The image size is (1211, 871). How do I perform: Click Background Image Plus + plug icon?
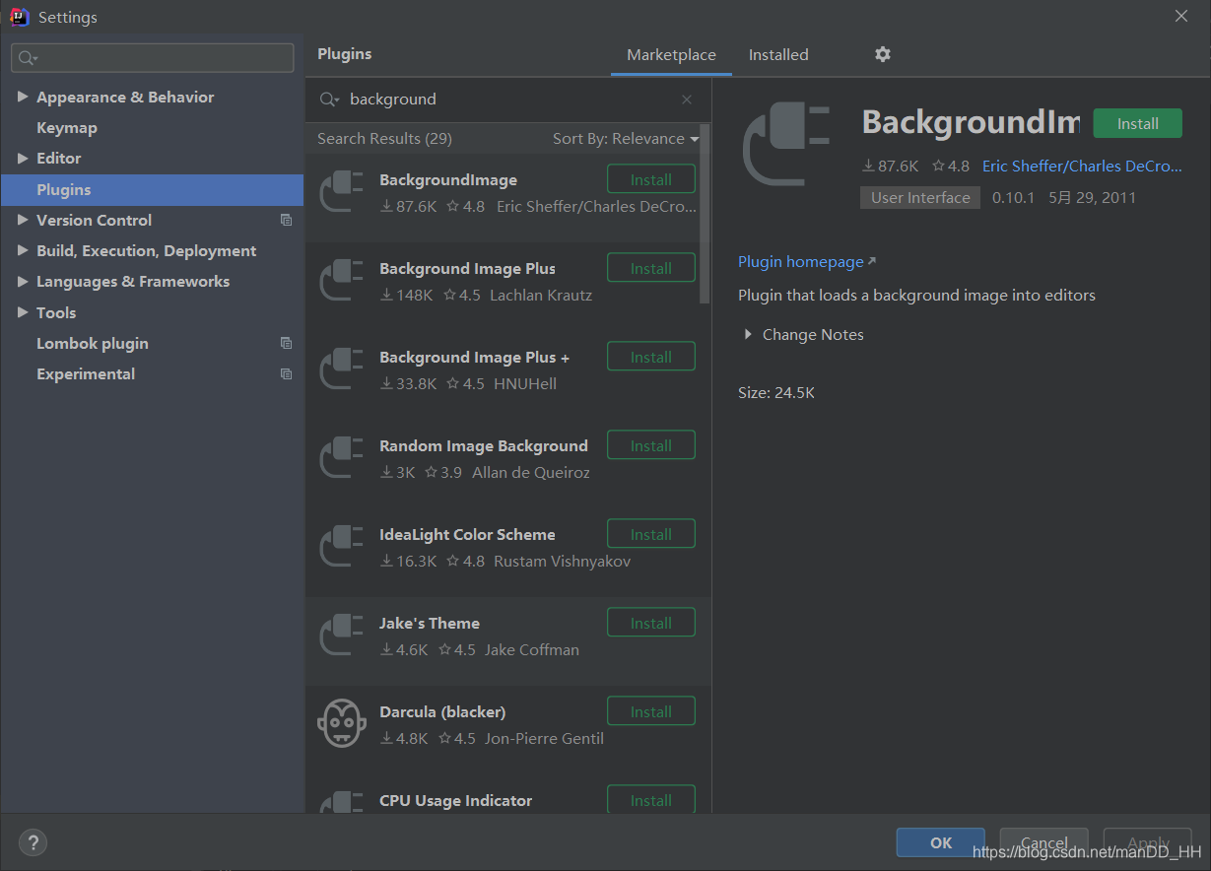click(342, 368)
